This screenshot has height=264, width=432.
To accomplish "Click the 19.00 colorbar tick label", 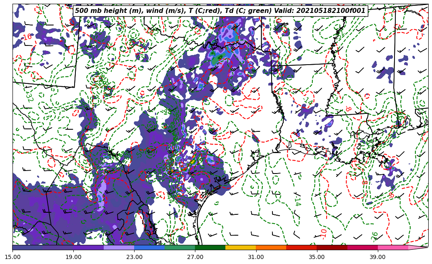I will click(x=73, y=257).
